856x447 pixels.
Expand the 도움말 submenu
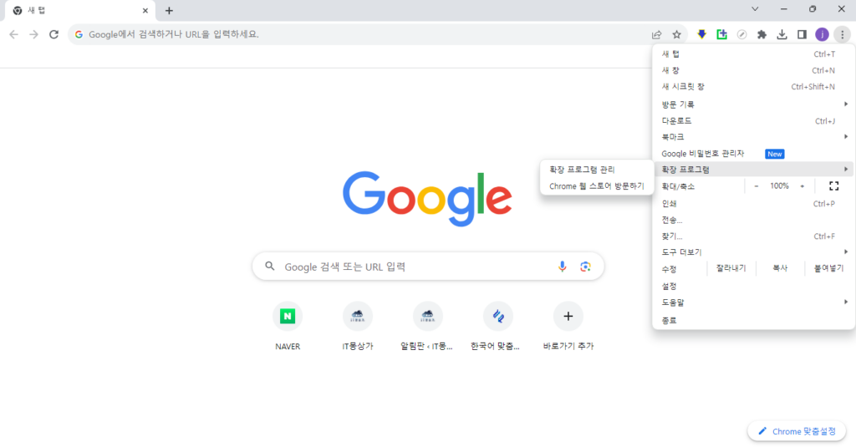click(x=754, y=302)
